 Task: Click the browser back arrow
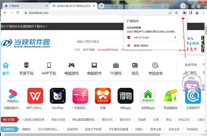point(5,13)
